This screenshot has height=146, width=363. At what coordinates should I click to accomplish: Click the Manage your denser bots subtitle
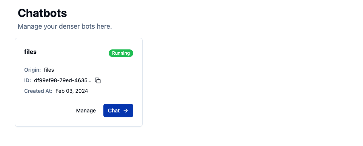65,26
